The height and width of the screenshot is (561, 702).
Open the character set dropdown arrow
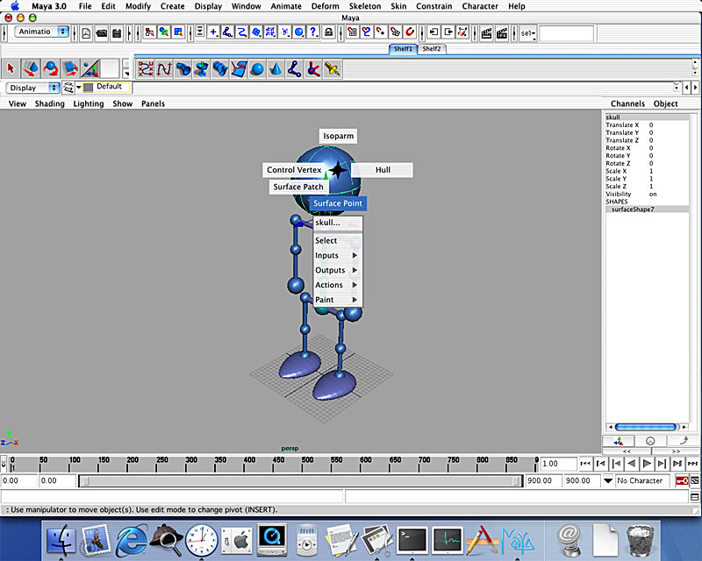coord(608,481)
